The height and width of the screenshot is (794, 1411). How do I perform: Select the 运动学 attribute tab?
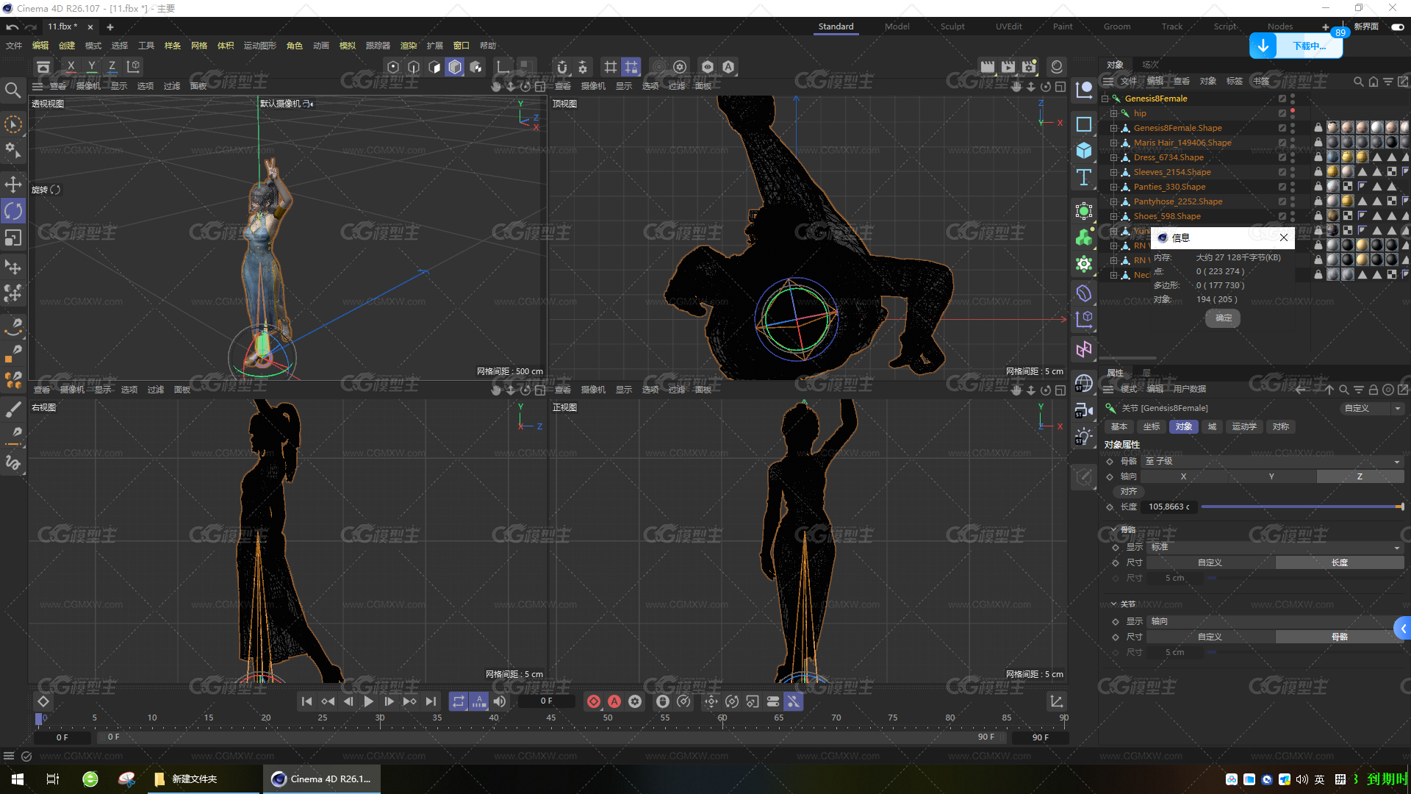click(1244, 426)
